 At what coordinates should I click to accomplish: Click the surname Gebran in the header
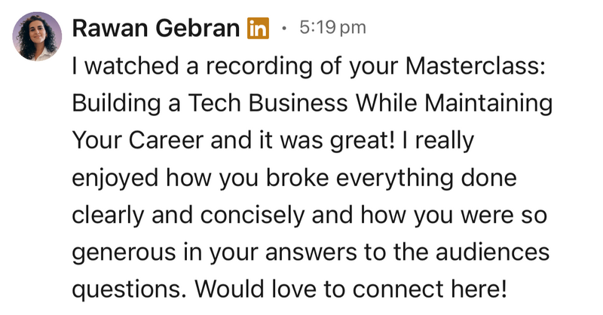(197, 28)
